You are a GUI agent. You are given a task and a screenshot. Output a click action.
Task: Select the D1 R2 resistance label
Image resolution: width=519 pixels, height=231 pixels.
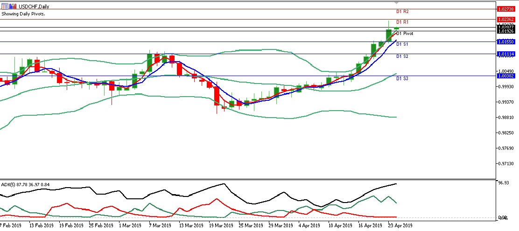(402, 12)
